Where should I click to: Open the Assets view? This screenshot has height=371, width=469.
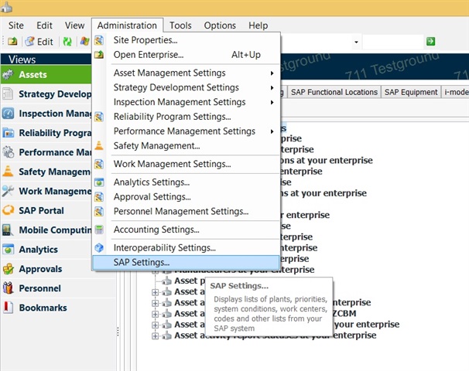[46, 74]
